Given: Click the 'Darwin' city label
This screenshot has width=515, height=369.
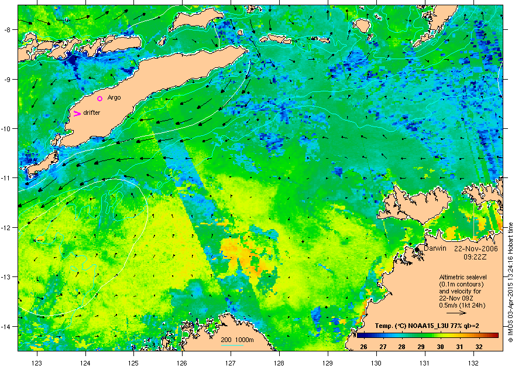Looking at the screenshot, I should (x=435, y=248).
